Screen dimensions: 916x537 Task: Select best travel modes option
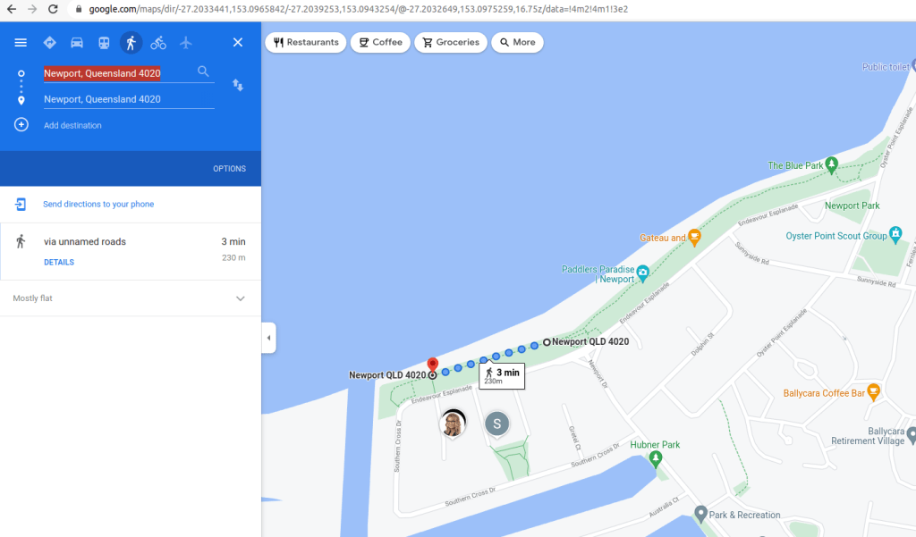point(49,43)
